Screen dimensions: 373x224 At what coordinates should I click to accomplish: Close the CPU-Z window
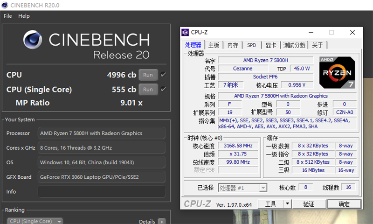(352, 32)
